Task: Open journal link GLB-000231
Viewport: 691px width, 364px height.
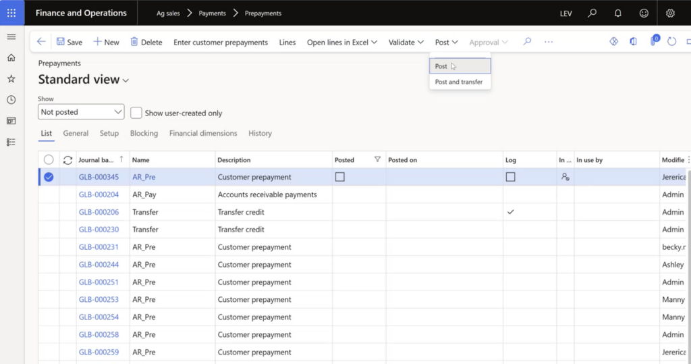Action: click(x=99, y=247)
